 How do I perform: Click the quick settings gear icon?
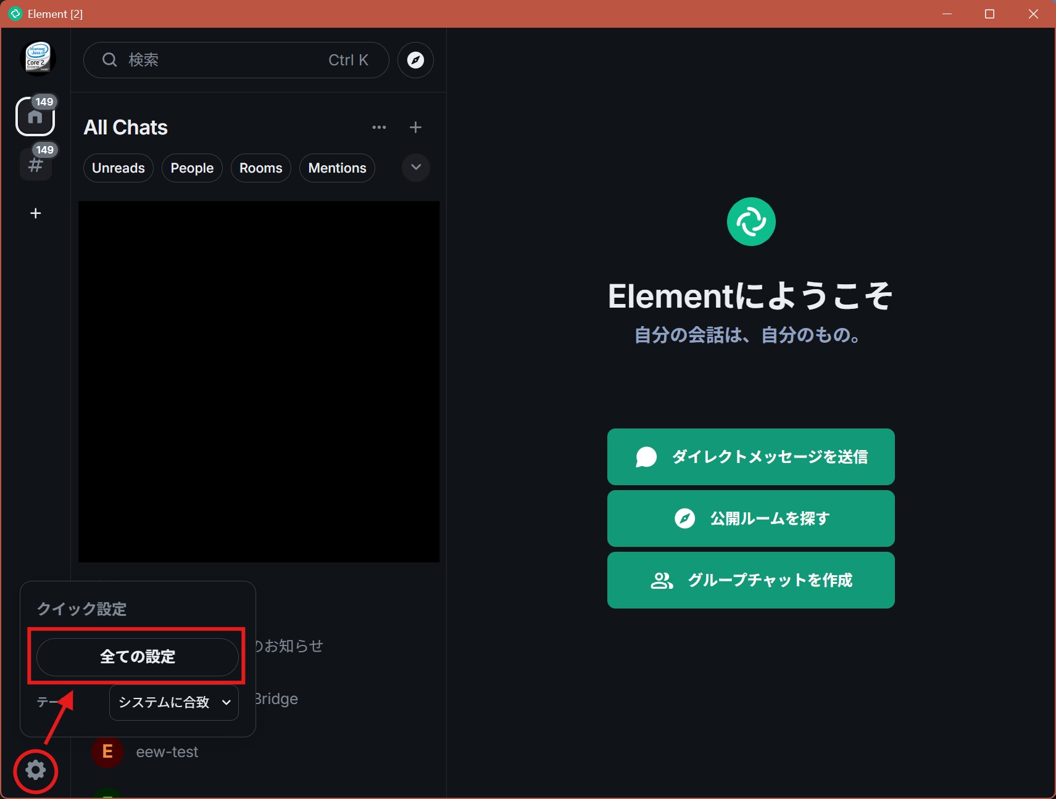(x=36, y=770)
